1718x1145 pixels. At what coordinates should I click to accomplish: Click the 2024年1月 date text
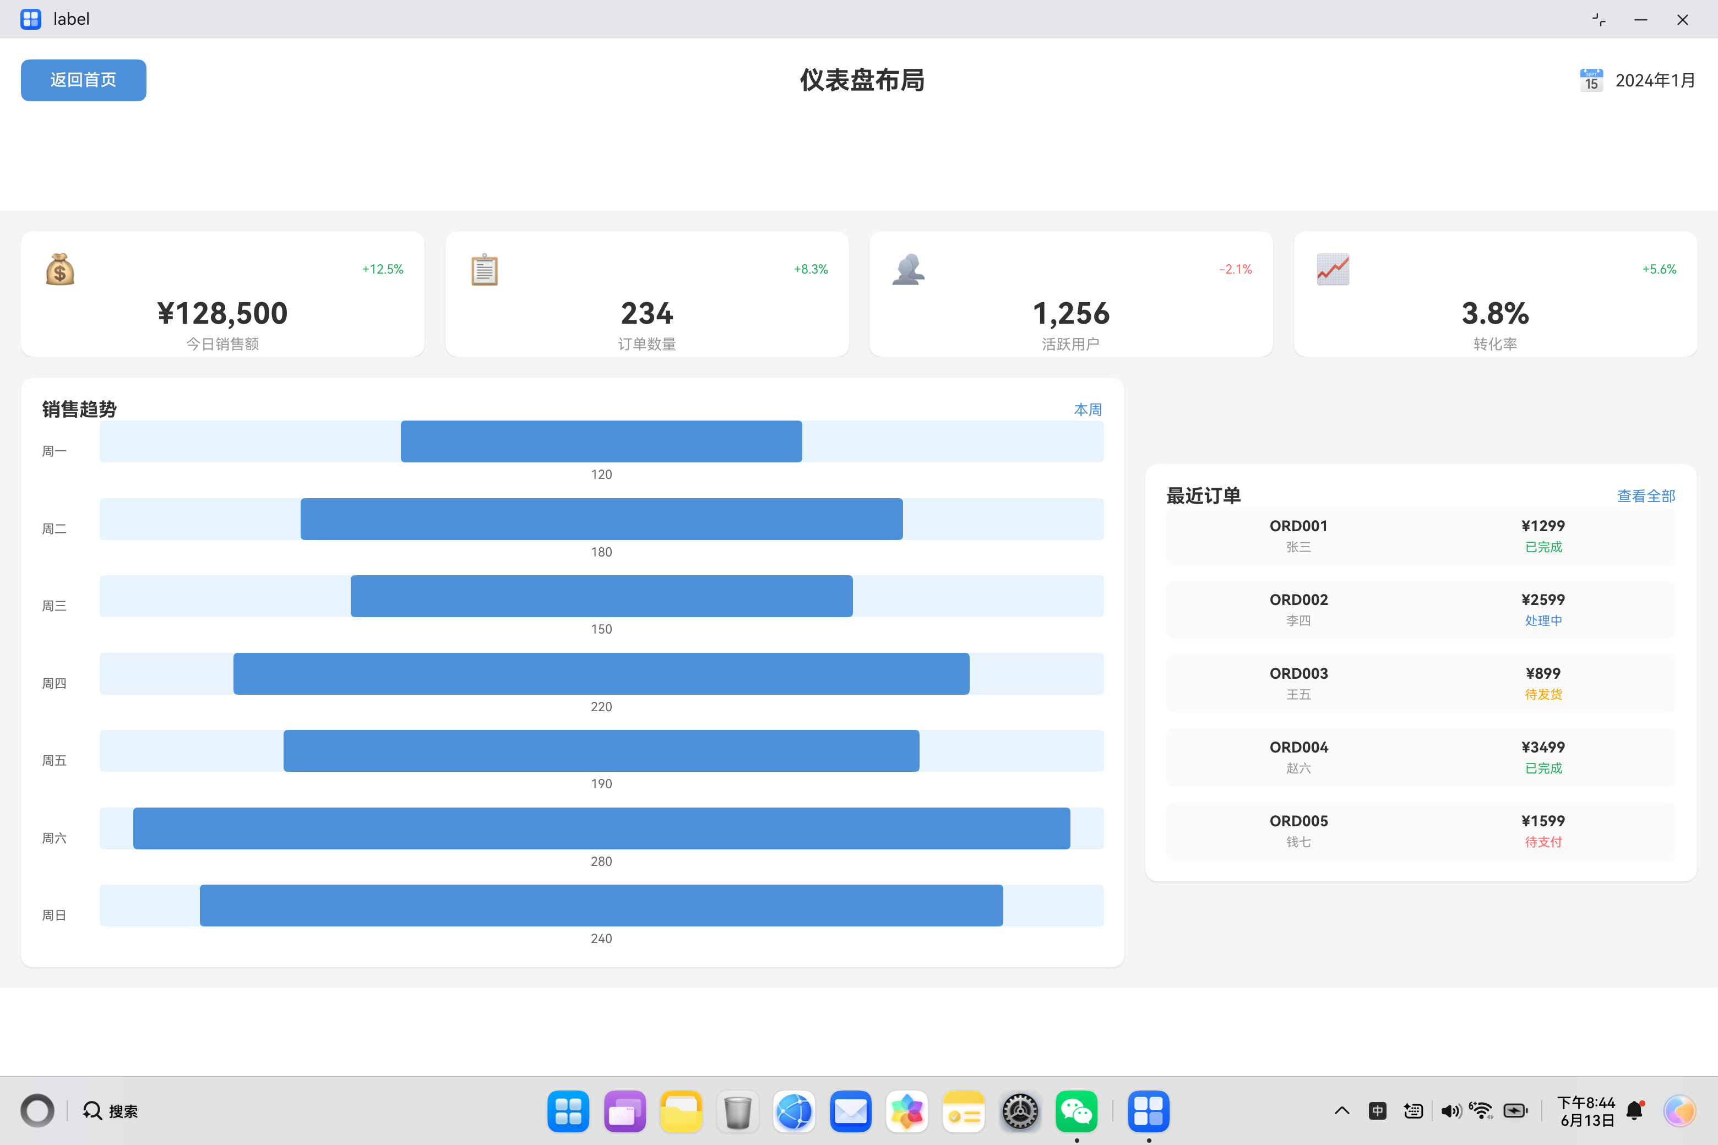[x=1655, y=80]
